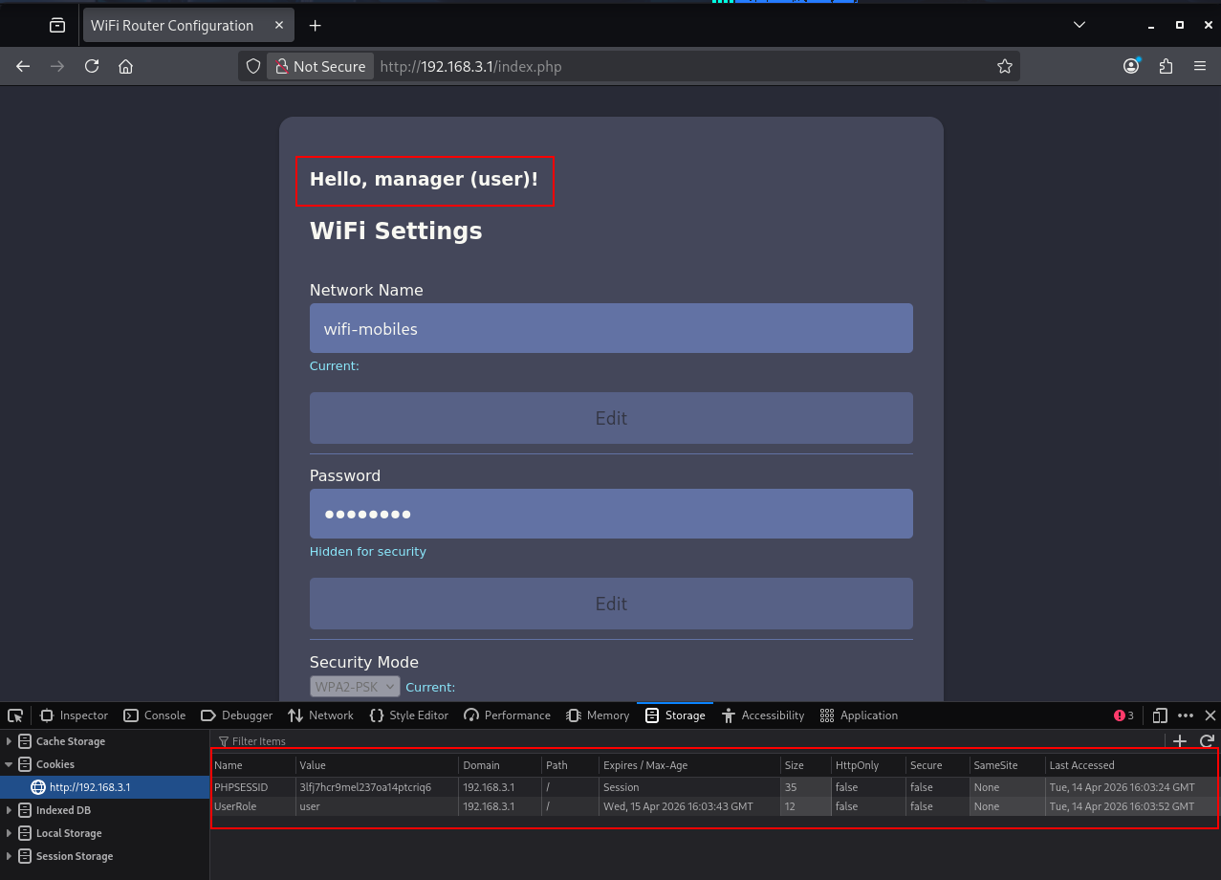Viewport: 1221px width, 880px height.
Task: Sort by Last Accessed column header
Action: pyautogui.click(x=1132, y=765)
